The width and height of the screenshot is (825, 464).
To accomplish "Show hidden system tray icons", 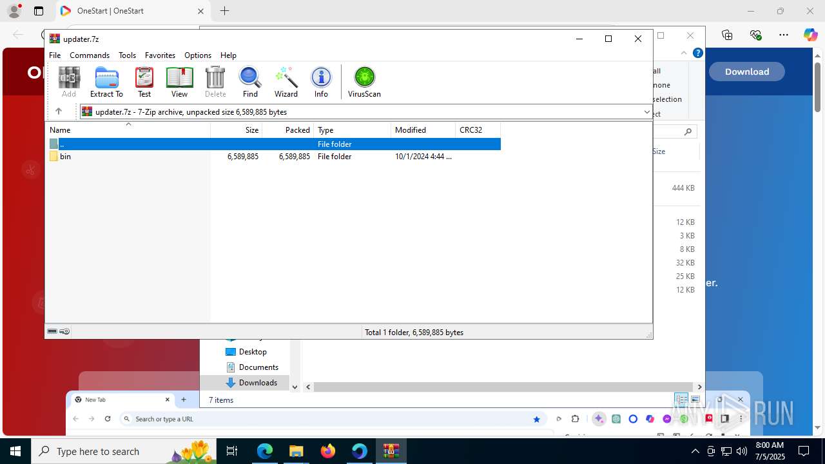I will (x=695, y=451).
